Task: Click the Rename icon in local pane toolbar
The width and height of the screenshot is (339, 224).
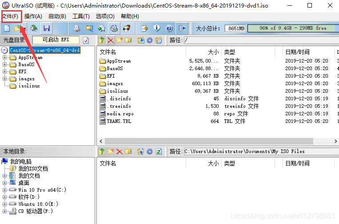Action: 128,152
